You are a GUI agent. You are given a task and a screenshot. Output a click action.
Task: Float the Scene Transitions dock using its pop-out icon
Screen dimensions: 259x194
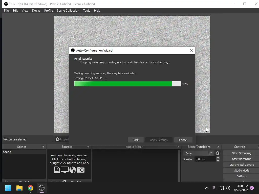(218, 147)
